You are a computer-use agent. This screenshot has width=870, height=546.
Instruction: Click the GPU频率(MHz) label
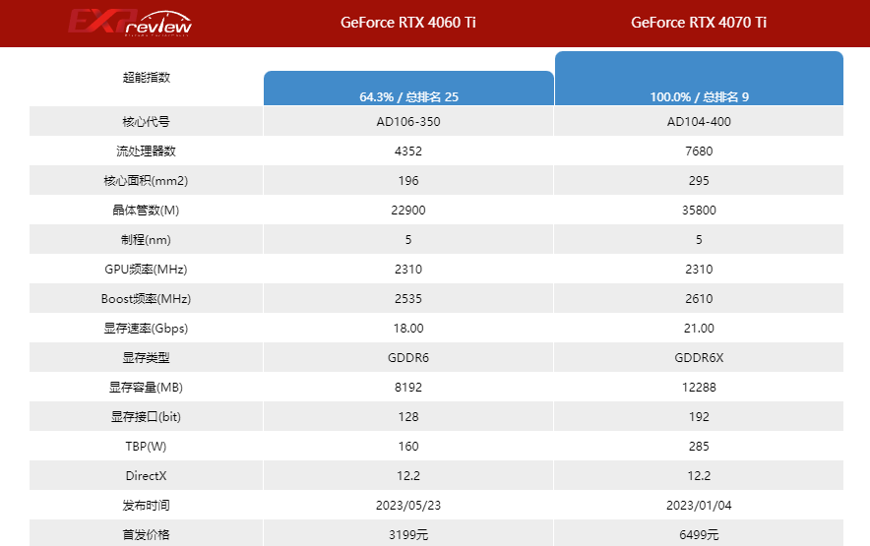pyautogui.click(x=146, y=270)
